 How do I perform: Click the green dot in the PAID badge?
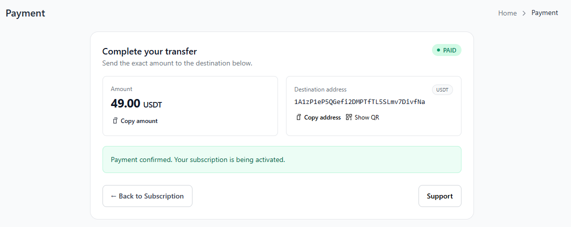click(x=438, y=50)
